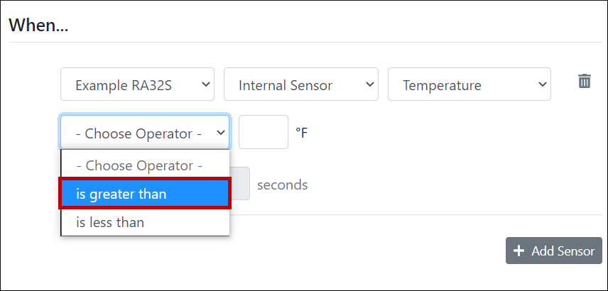Click the trash icon to delete sensor
608x291 pixels.
tap(584, 81)
